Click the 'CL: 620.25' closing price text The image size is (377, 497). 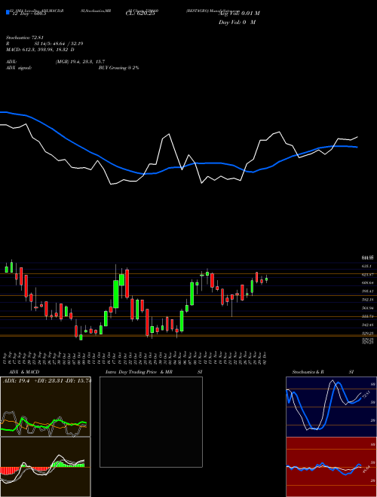[x=140, y=14]
